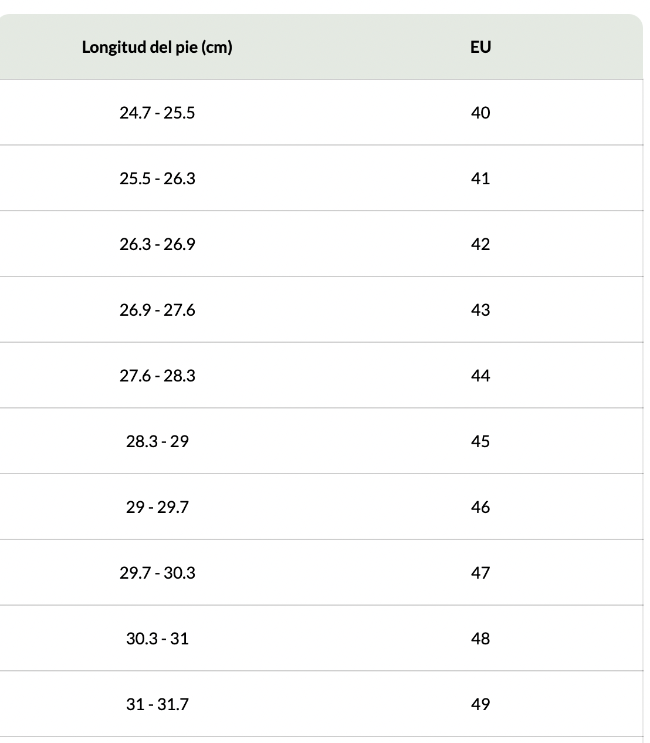This screenshot has width=650, height=743.
Task: Click EU size 40 cell
Action: (480, 113)
